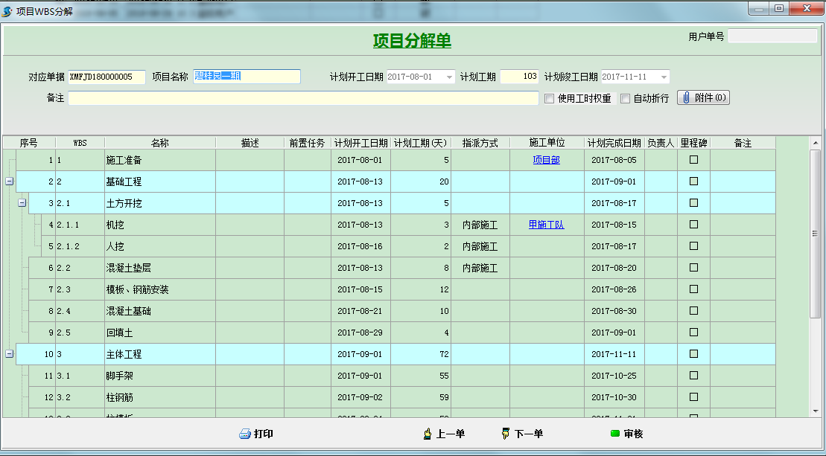Open attachments via paperclip 附件 button
The height and width of the screenshot is (456, 826).
tap(702, 98)
